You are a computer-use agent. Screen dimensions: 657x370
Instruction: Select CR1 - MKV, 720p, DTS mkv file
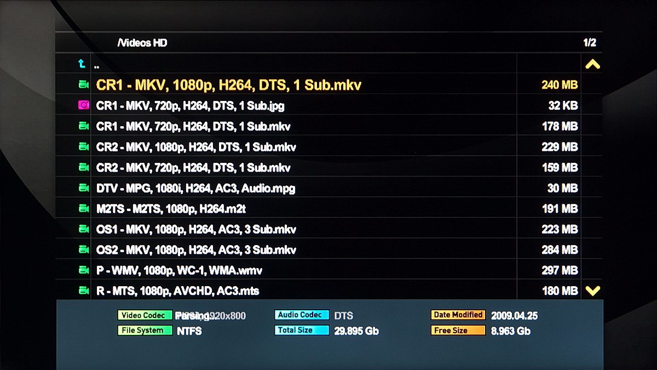pyautogui.click(x=193, y=127)
